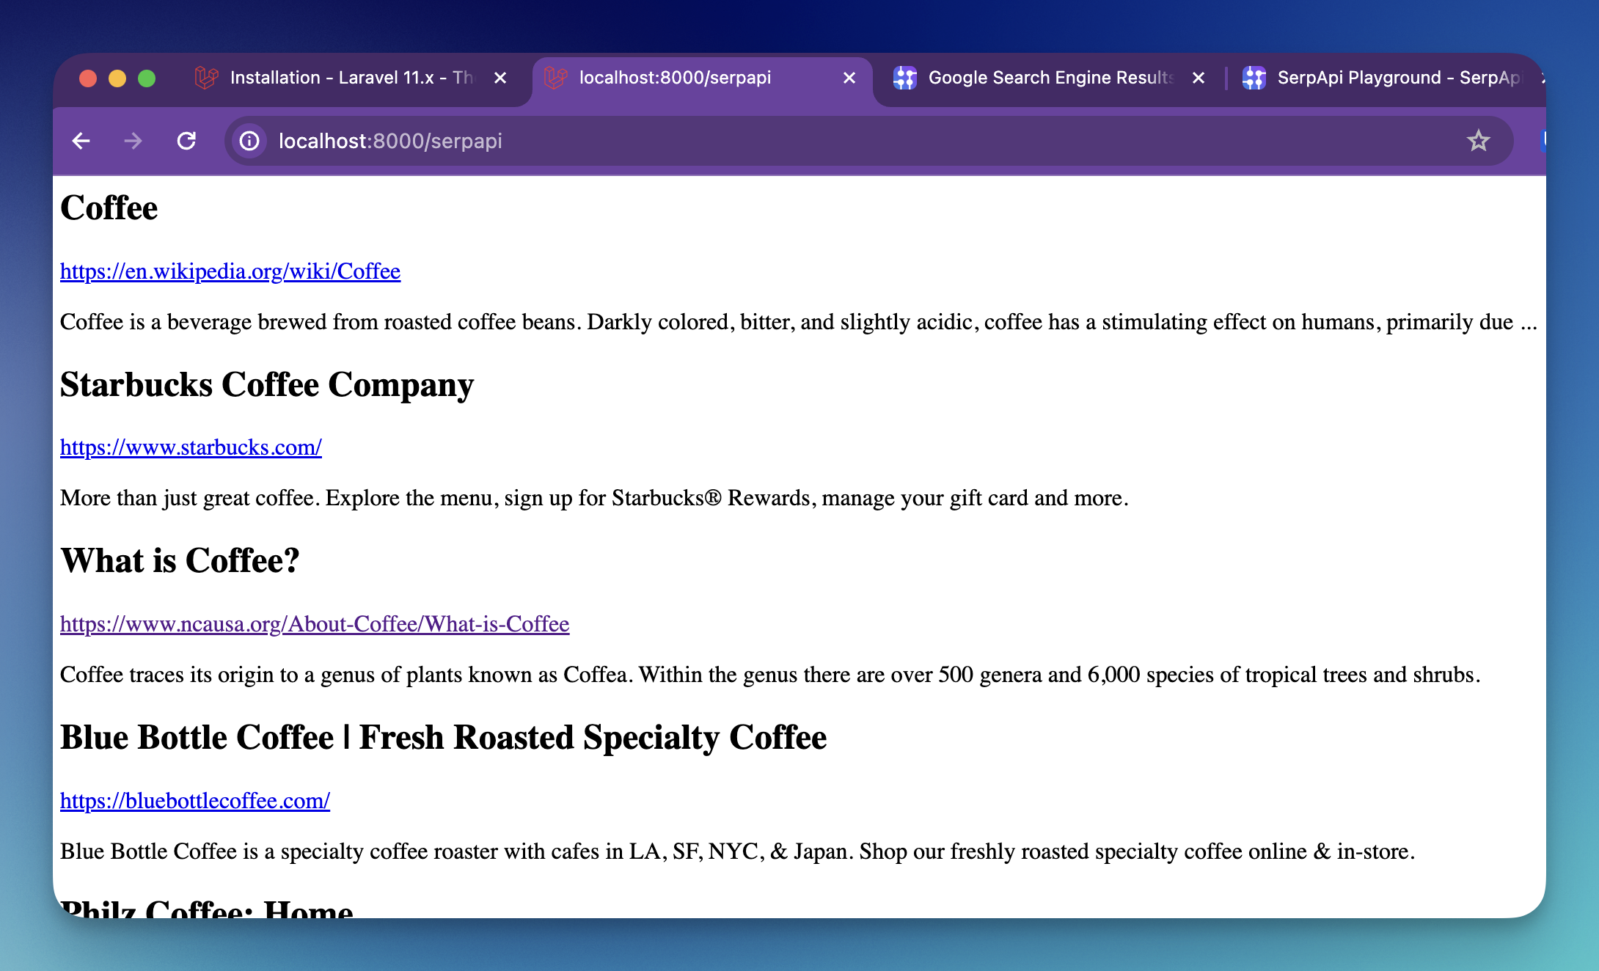Screen dimensions: 1599x971
Task: Reload the current page
Action: [x=186, y=141]
